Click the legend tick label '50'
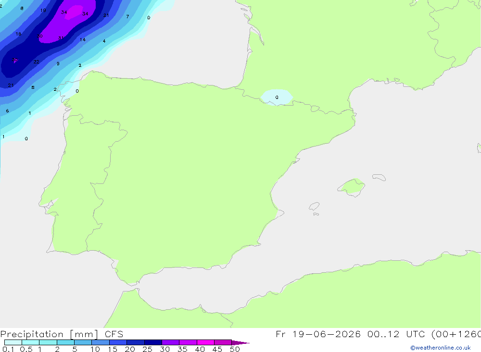Screen dimensions: 481x352 pyautogui.click(x=235, y=349)
